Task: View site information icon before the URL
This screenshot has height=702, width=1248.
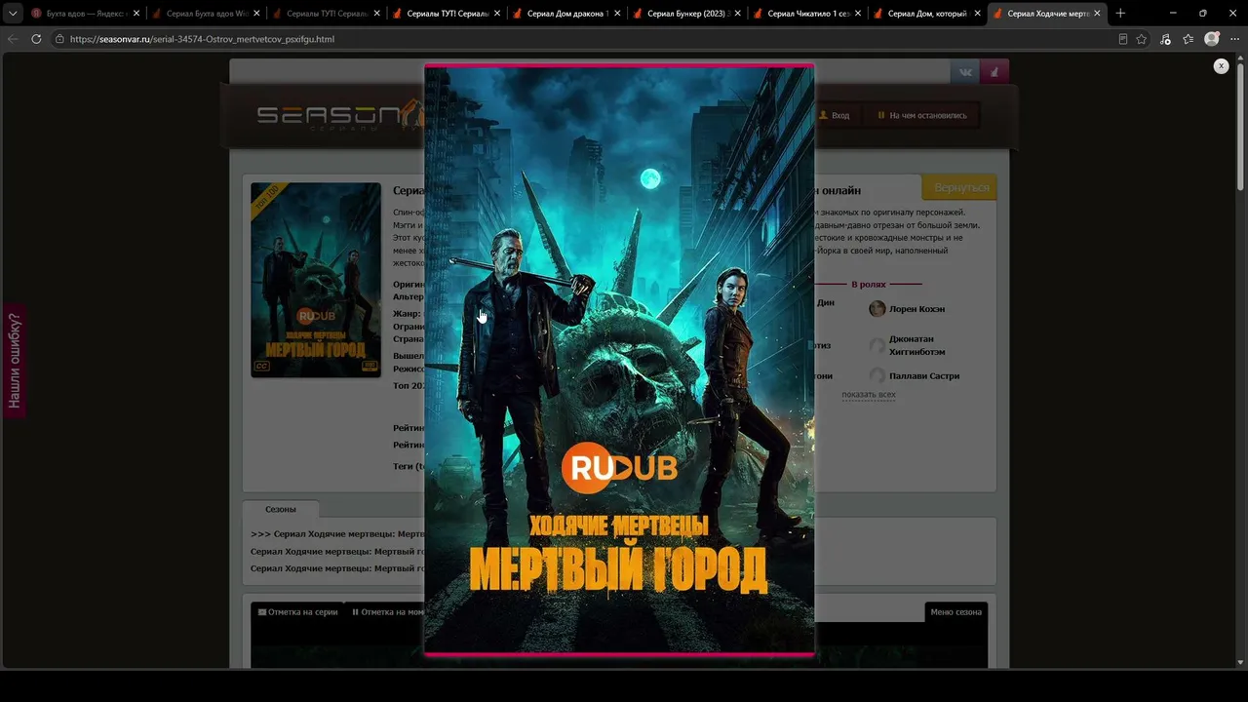Action: 59,39
